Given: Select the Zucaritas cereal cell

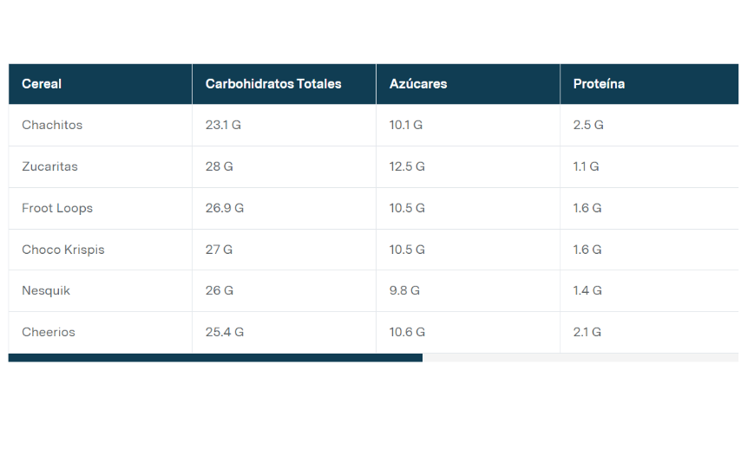Looking at the screenshot, I should [x=49, y=166].
